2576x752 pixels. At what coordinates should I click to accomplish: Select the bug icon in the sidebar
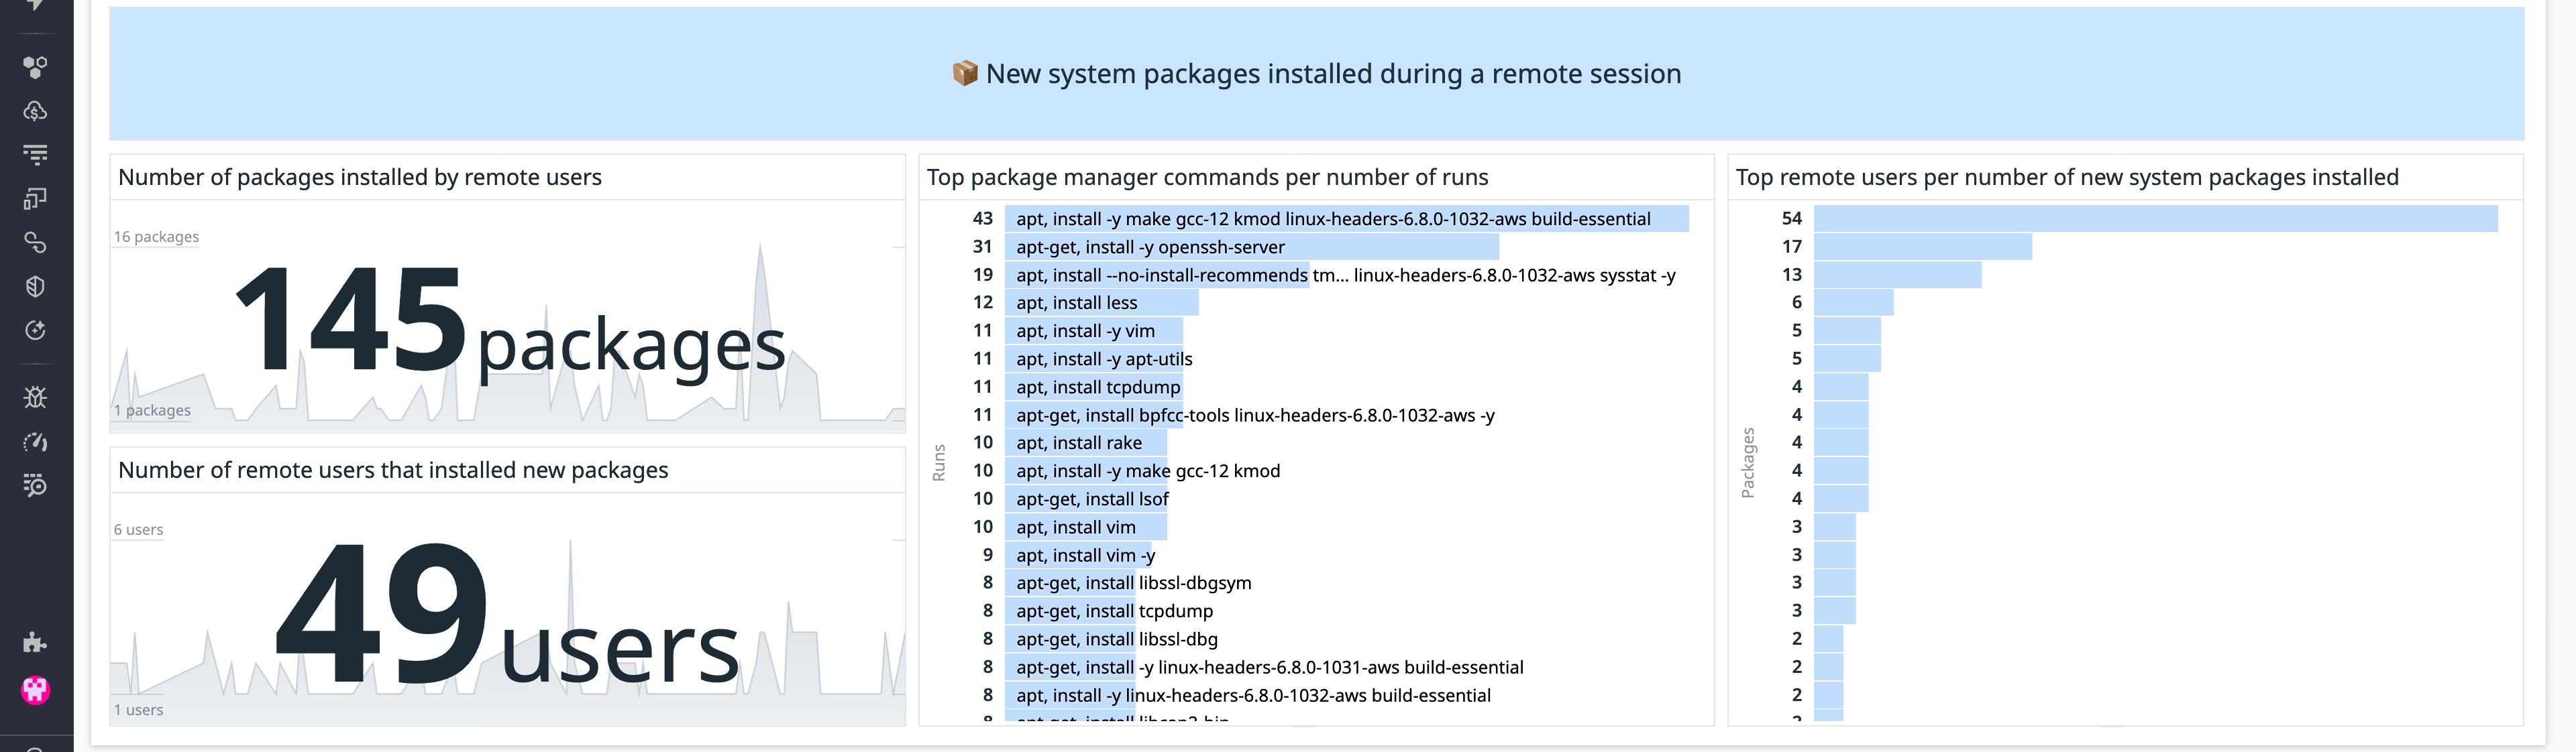coord(36,397)
